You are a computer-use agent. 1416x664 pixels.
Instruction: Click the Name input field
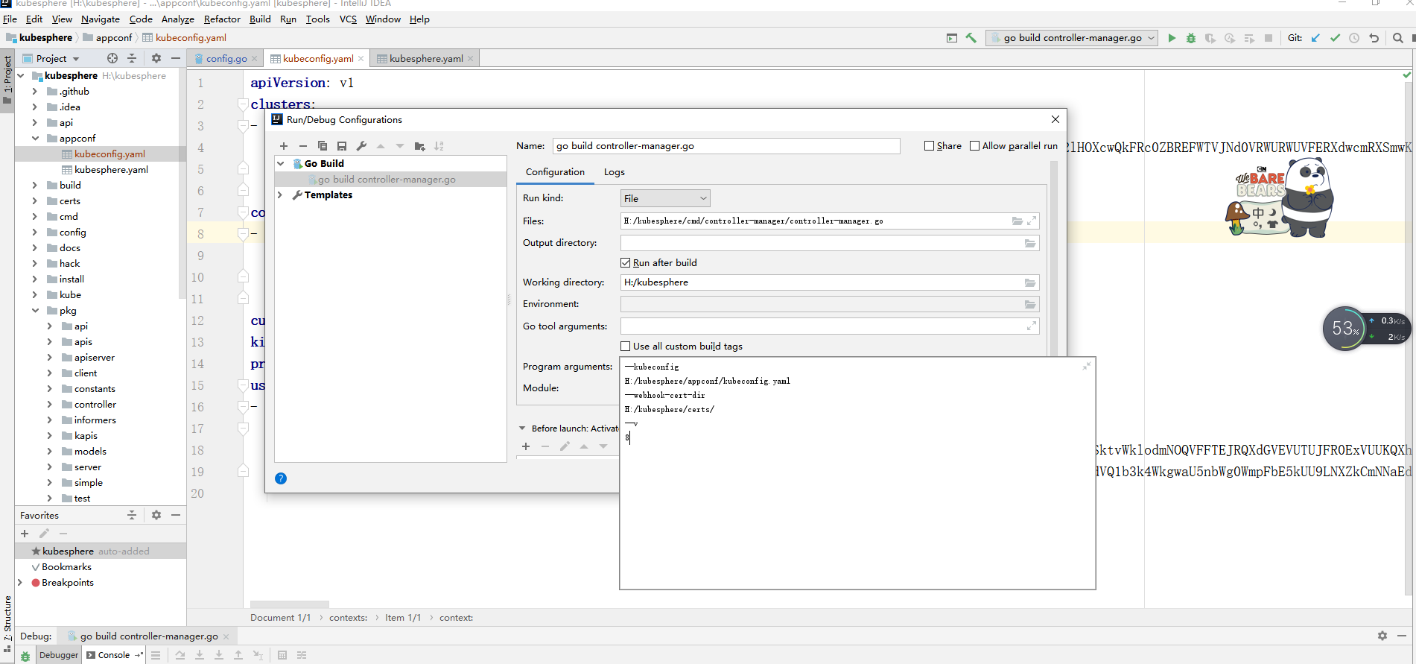[x=726, y=146]
